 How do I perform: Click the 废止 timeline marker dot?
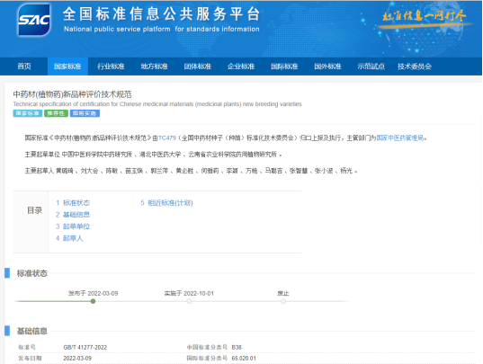[283, 301]
